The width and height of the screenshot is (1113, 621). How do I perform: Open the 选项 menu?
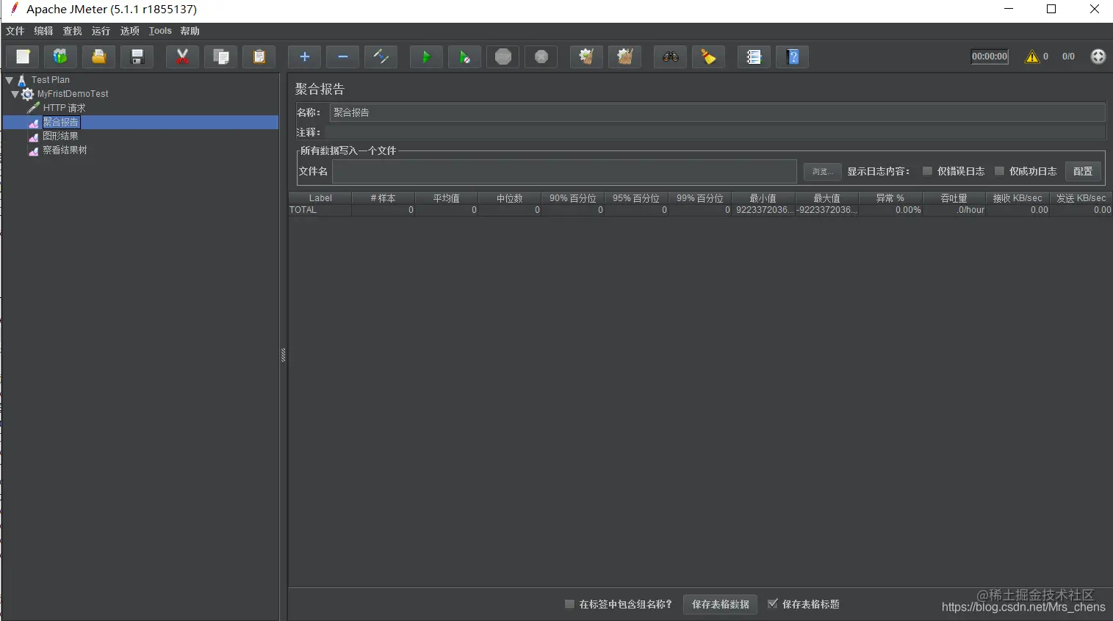(x=129, y=31)
